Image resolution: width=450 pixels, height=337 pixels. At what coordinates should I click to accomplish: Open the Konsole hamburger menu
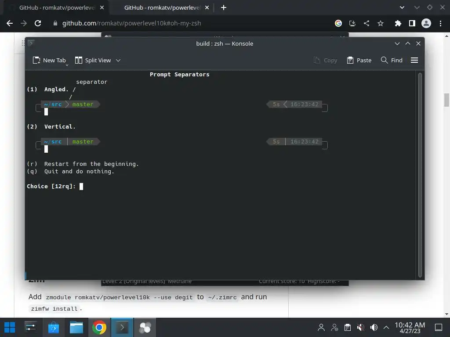pos(414,60)
